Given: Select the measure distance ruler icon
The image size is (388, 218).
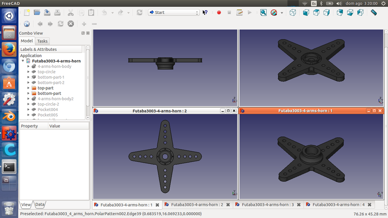Looking at the screenshot, I should point(373,13).
